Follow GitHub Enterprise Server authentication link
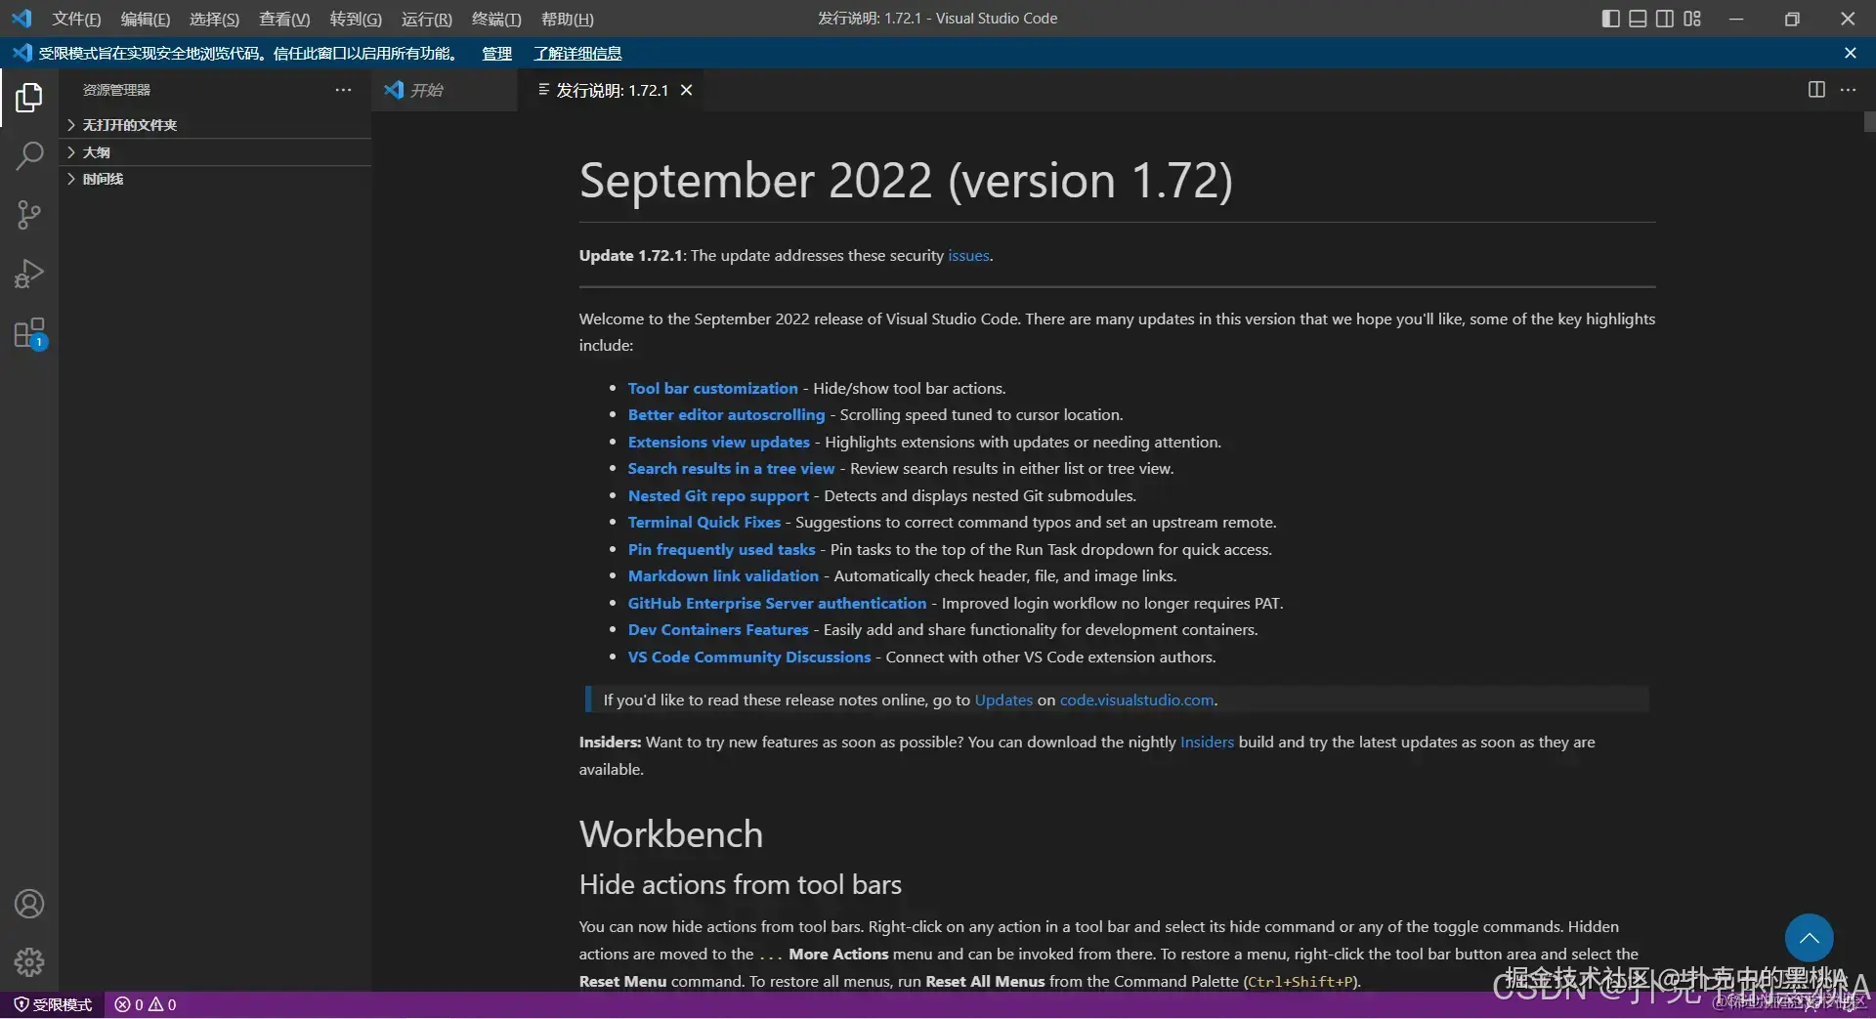Screen dimensions: 1876x1019 [x=777, y=603]
